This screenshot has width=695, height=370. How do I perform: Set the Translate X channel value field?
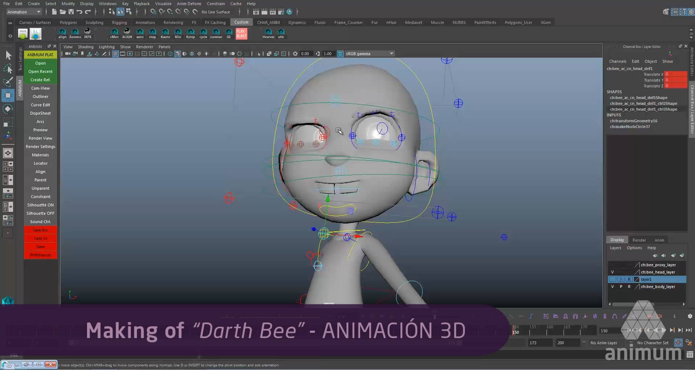pyautogui.click(x=675, y=74)
